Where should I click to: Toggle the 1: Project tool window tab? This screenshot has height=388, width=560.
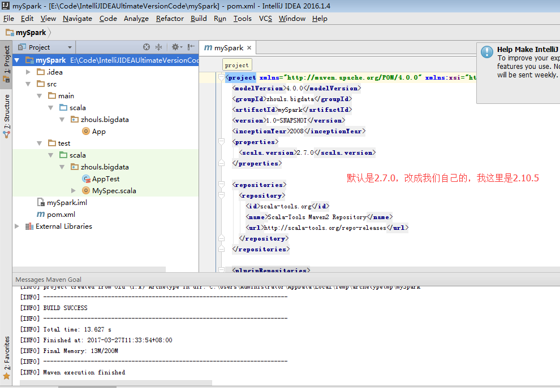point(6,64)
